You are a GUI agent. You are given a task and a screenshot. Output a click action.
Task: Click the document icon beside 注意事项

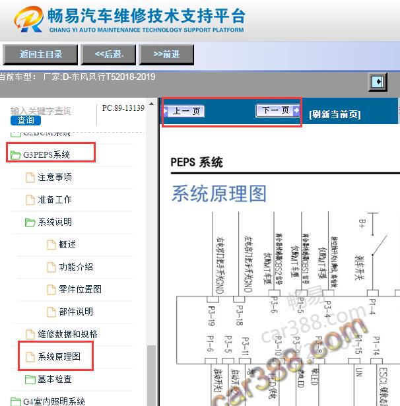point(30,178)
